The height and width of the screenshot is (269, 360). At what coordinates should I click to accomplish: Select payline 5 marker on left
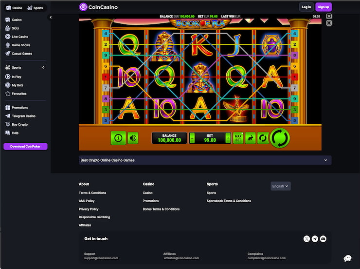point(106,120)
